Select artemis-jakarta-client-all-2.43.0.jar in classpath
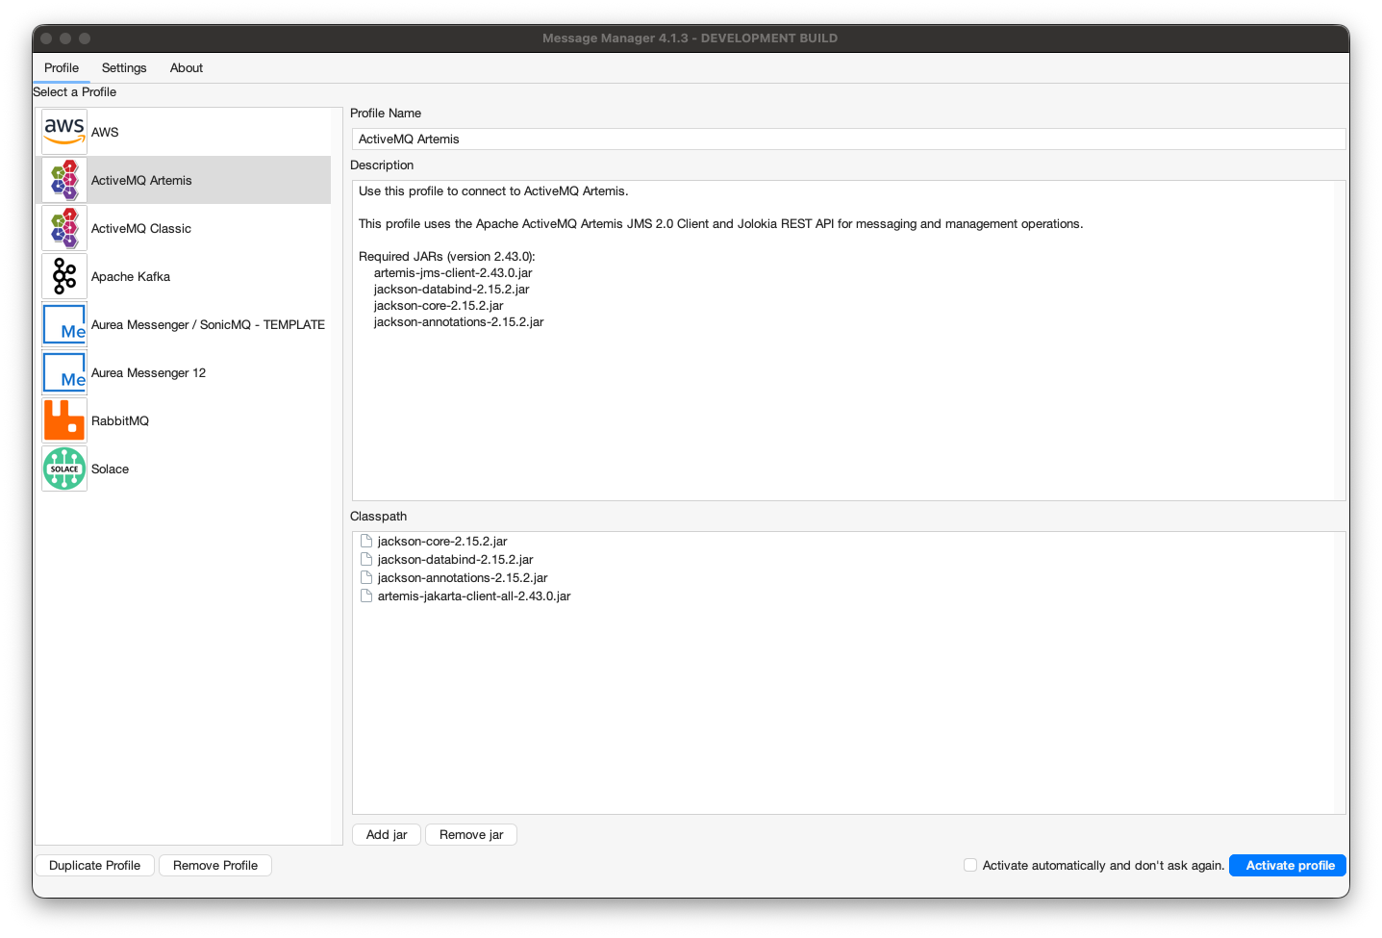Viewport: 1382px width, 938px height. pyautogui.click(x=474, y=596)
